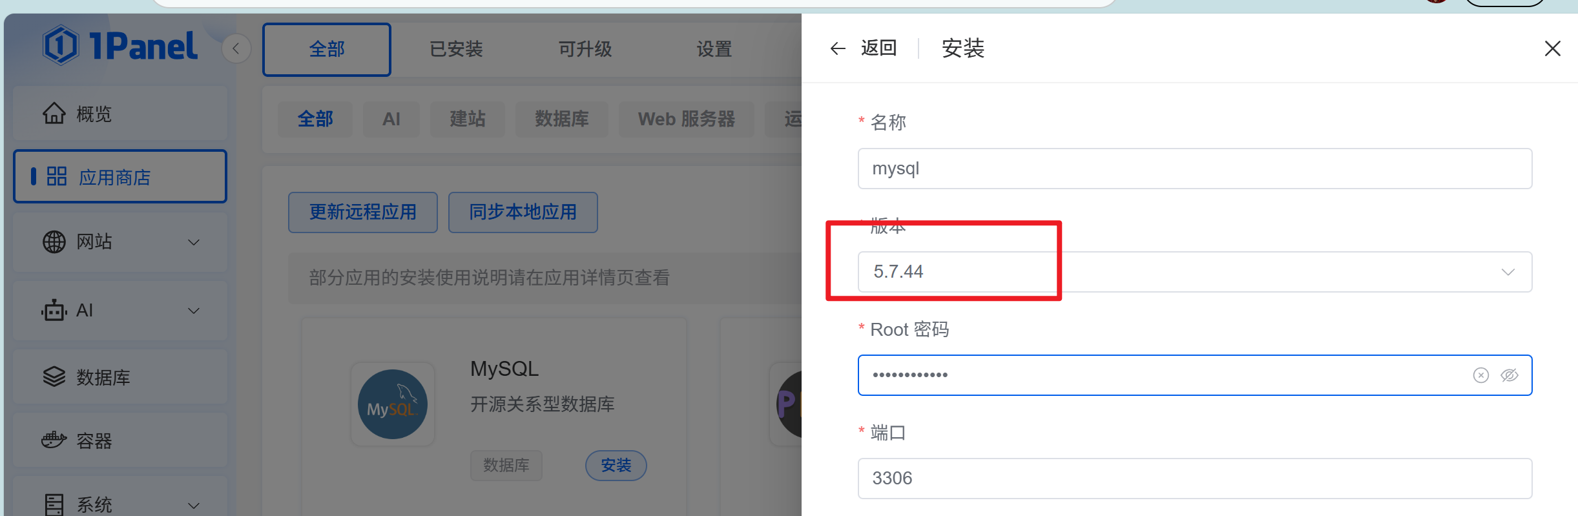Click the globe icon for 网站
Viewport: 1578px width, 516px height.
pyautogui.click(x=54, y=242)
